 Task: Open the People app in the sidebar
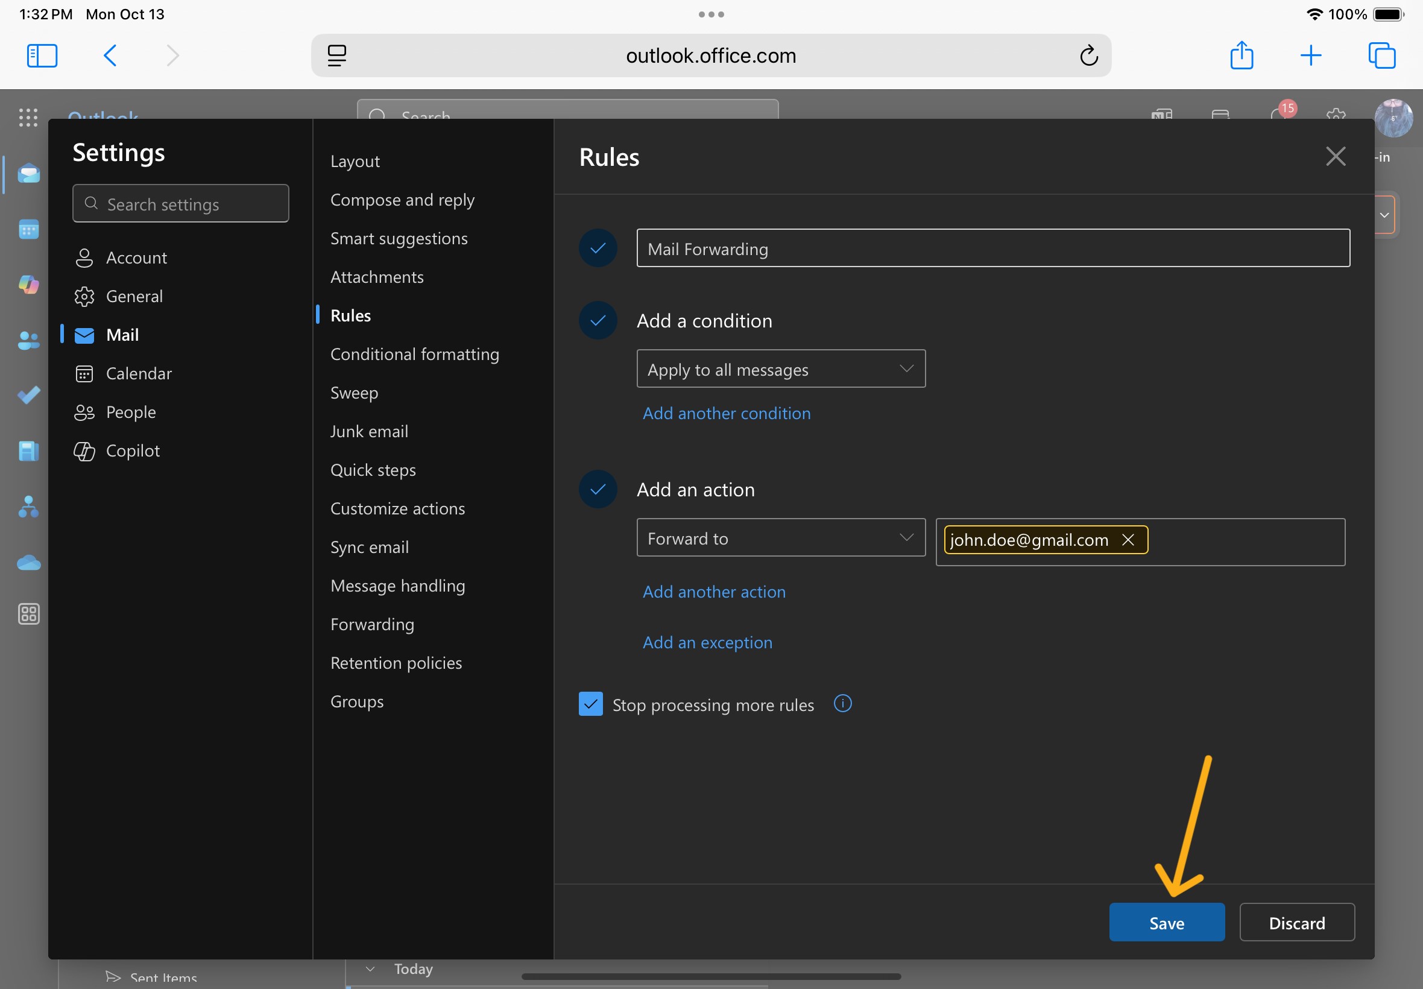(x=28, y=340)
